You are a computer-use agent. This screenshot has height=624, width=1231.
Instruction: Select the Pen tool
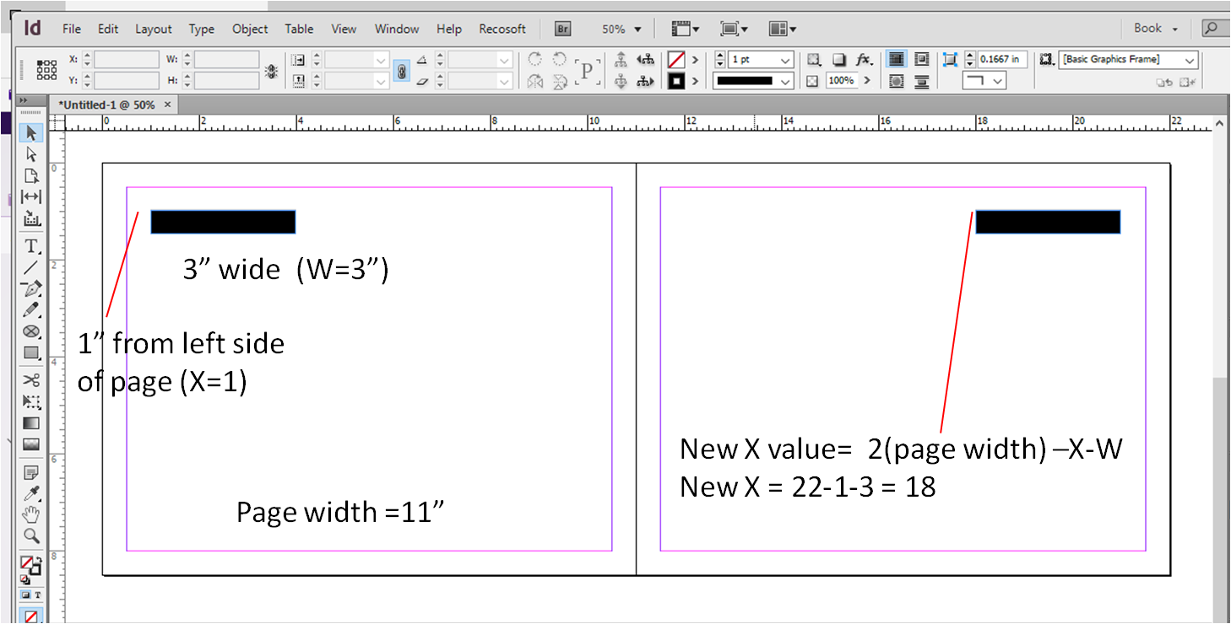click(31, 289)
